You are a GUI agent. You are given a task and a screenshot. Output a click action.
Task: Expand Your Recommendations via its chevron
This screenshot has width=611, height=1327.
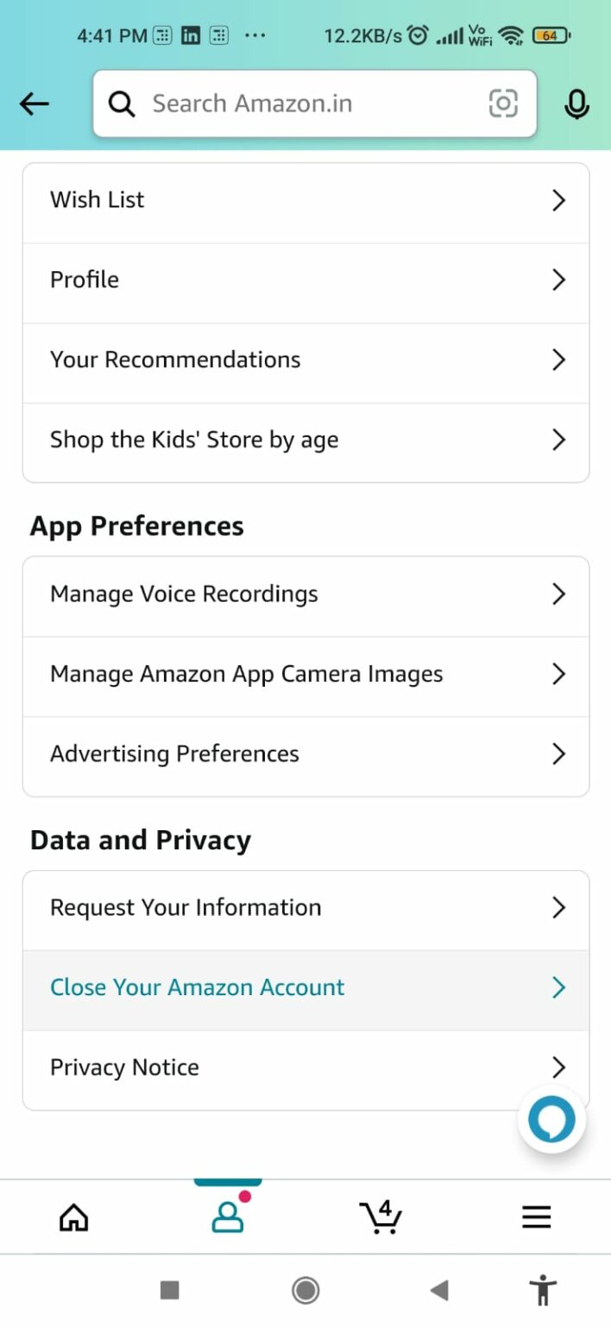click(558, 360)
